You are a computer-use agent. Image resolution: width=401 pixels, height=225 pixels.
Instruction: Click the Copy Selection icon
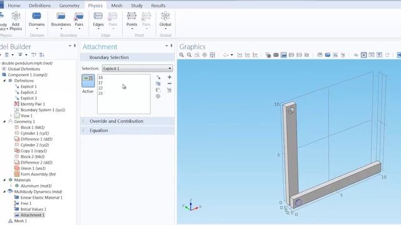click(x=158, y=83)
